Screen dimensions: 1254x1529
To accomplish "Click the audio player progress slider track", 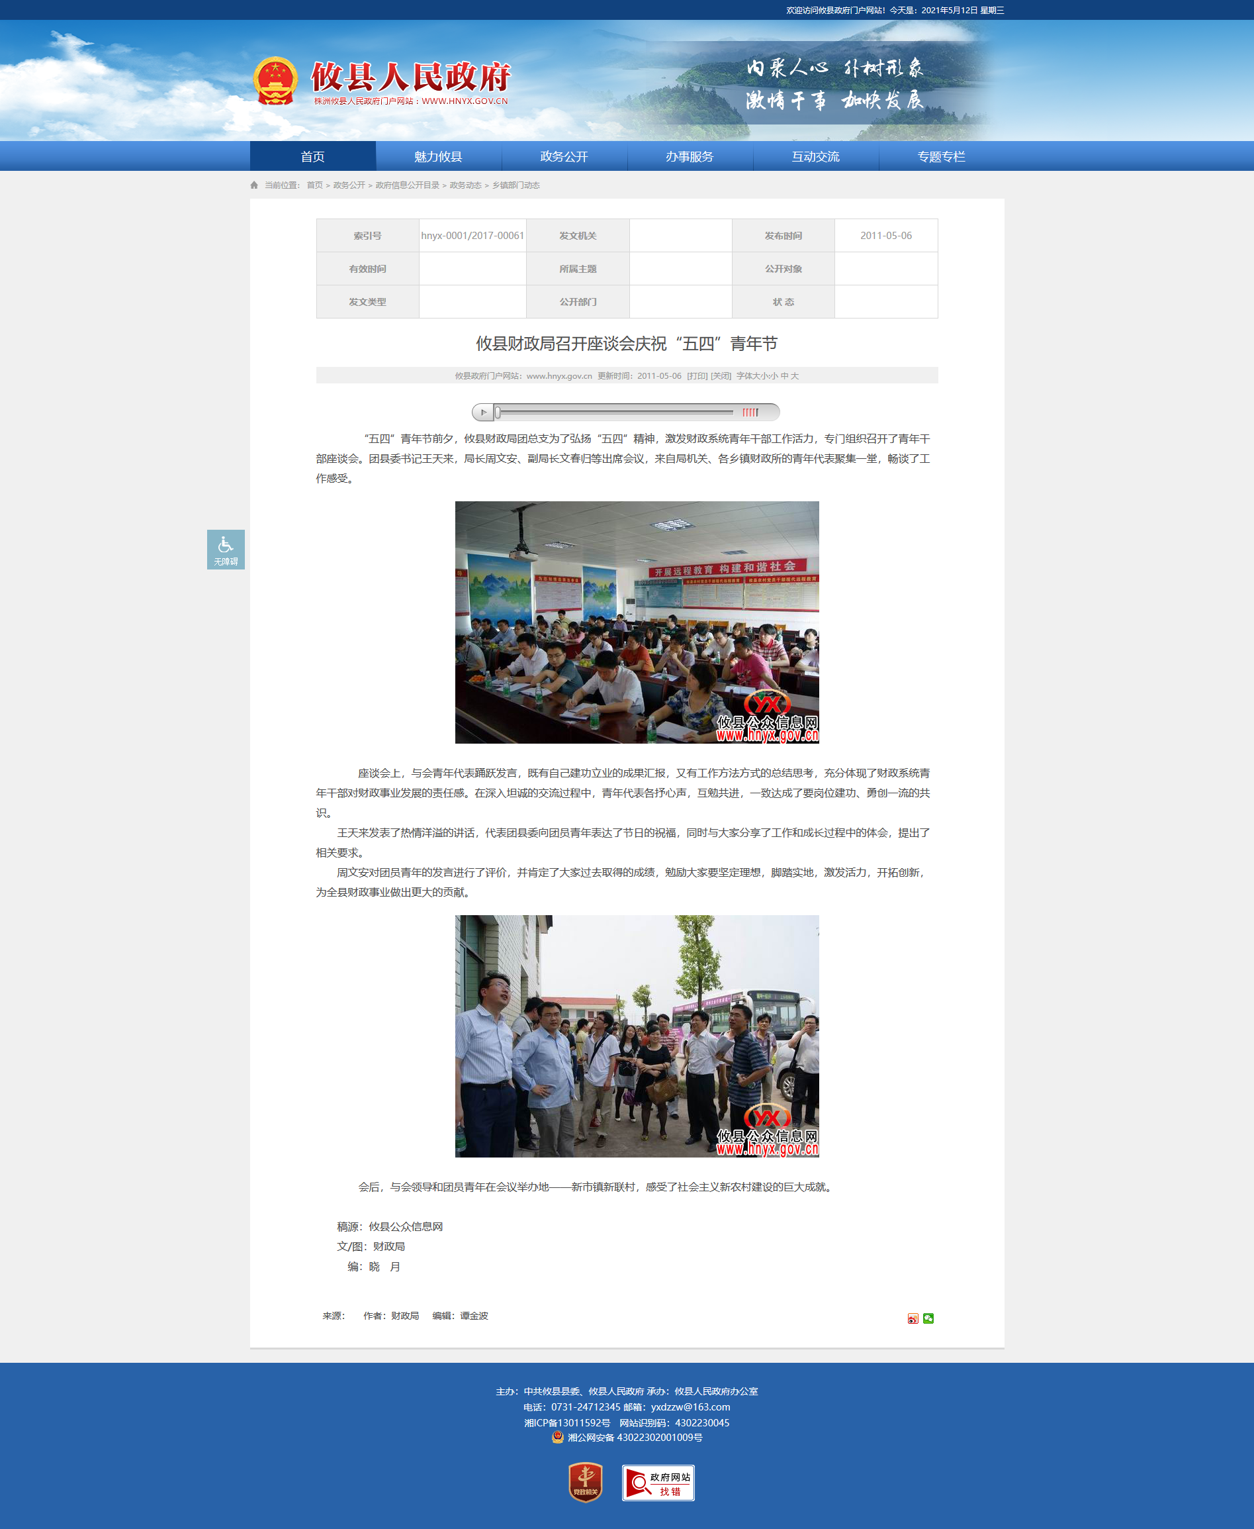I will (x=614, y=412).
